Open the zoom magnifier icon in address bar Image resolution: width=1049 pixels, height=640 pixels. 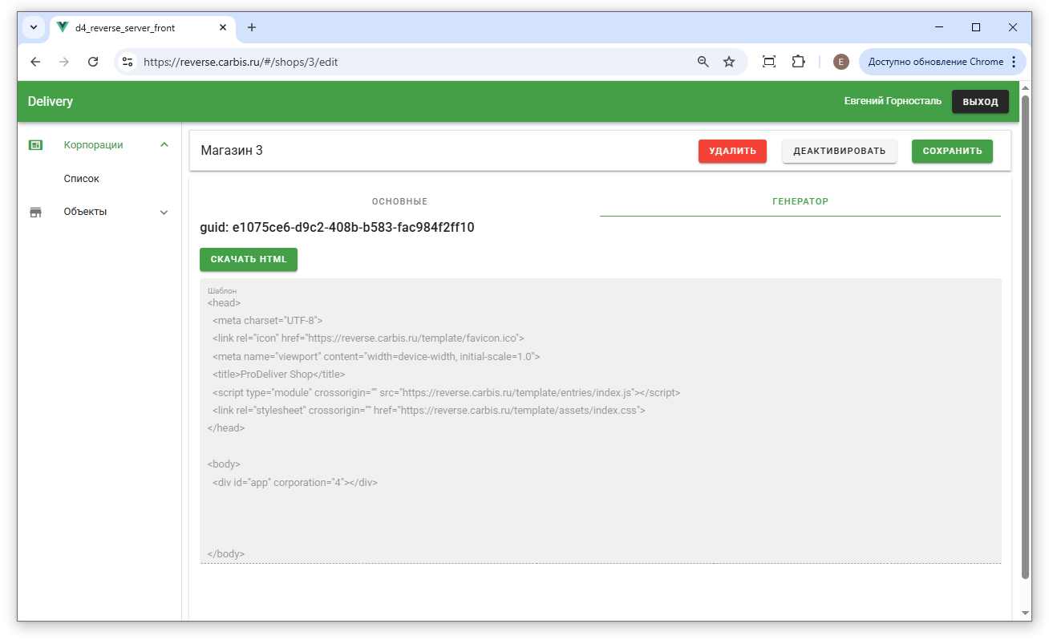[x=703, y=62]
